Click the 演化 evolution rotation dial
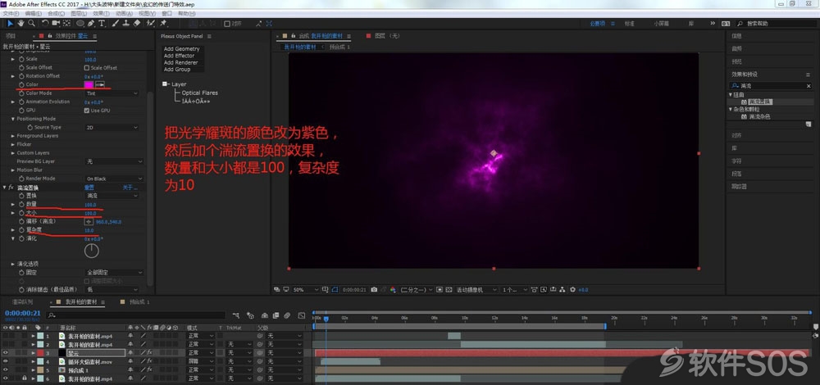This screenshot has height=385, width=820. [92, 251]
